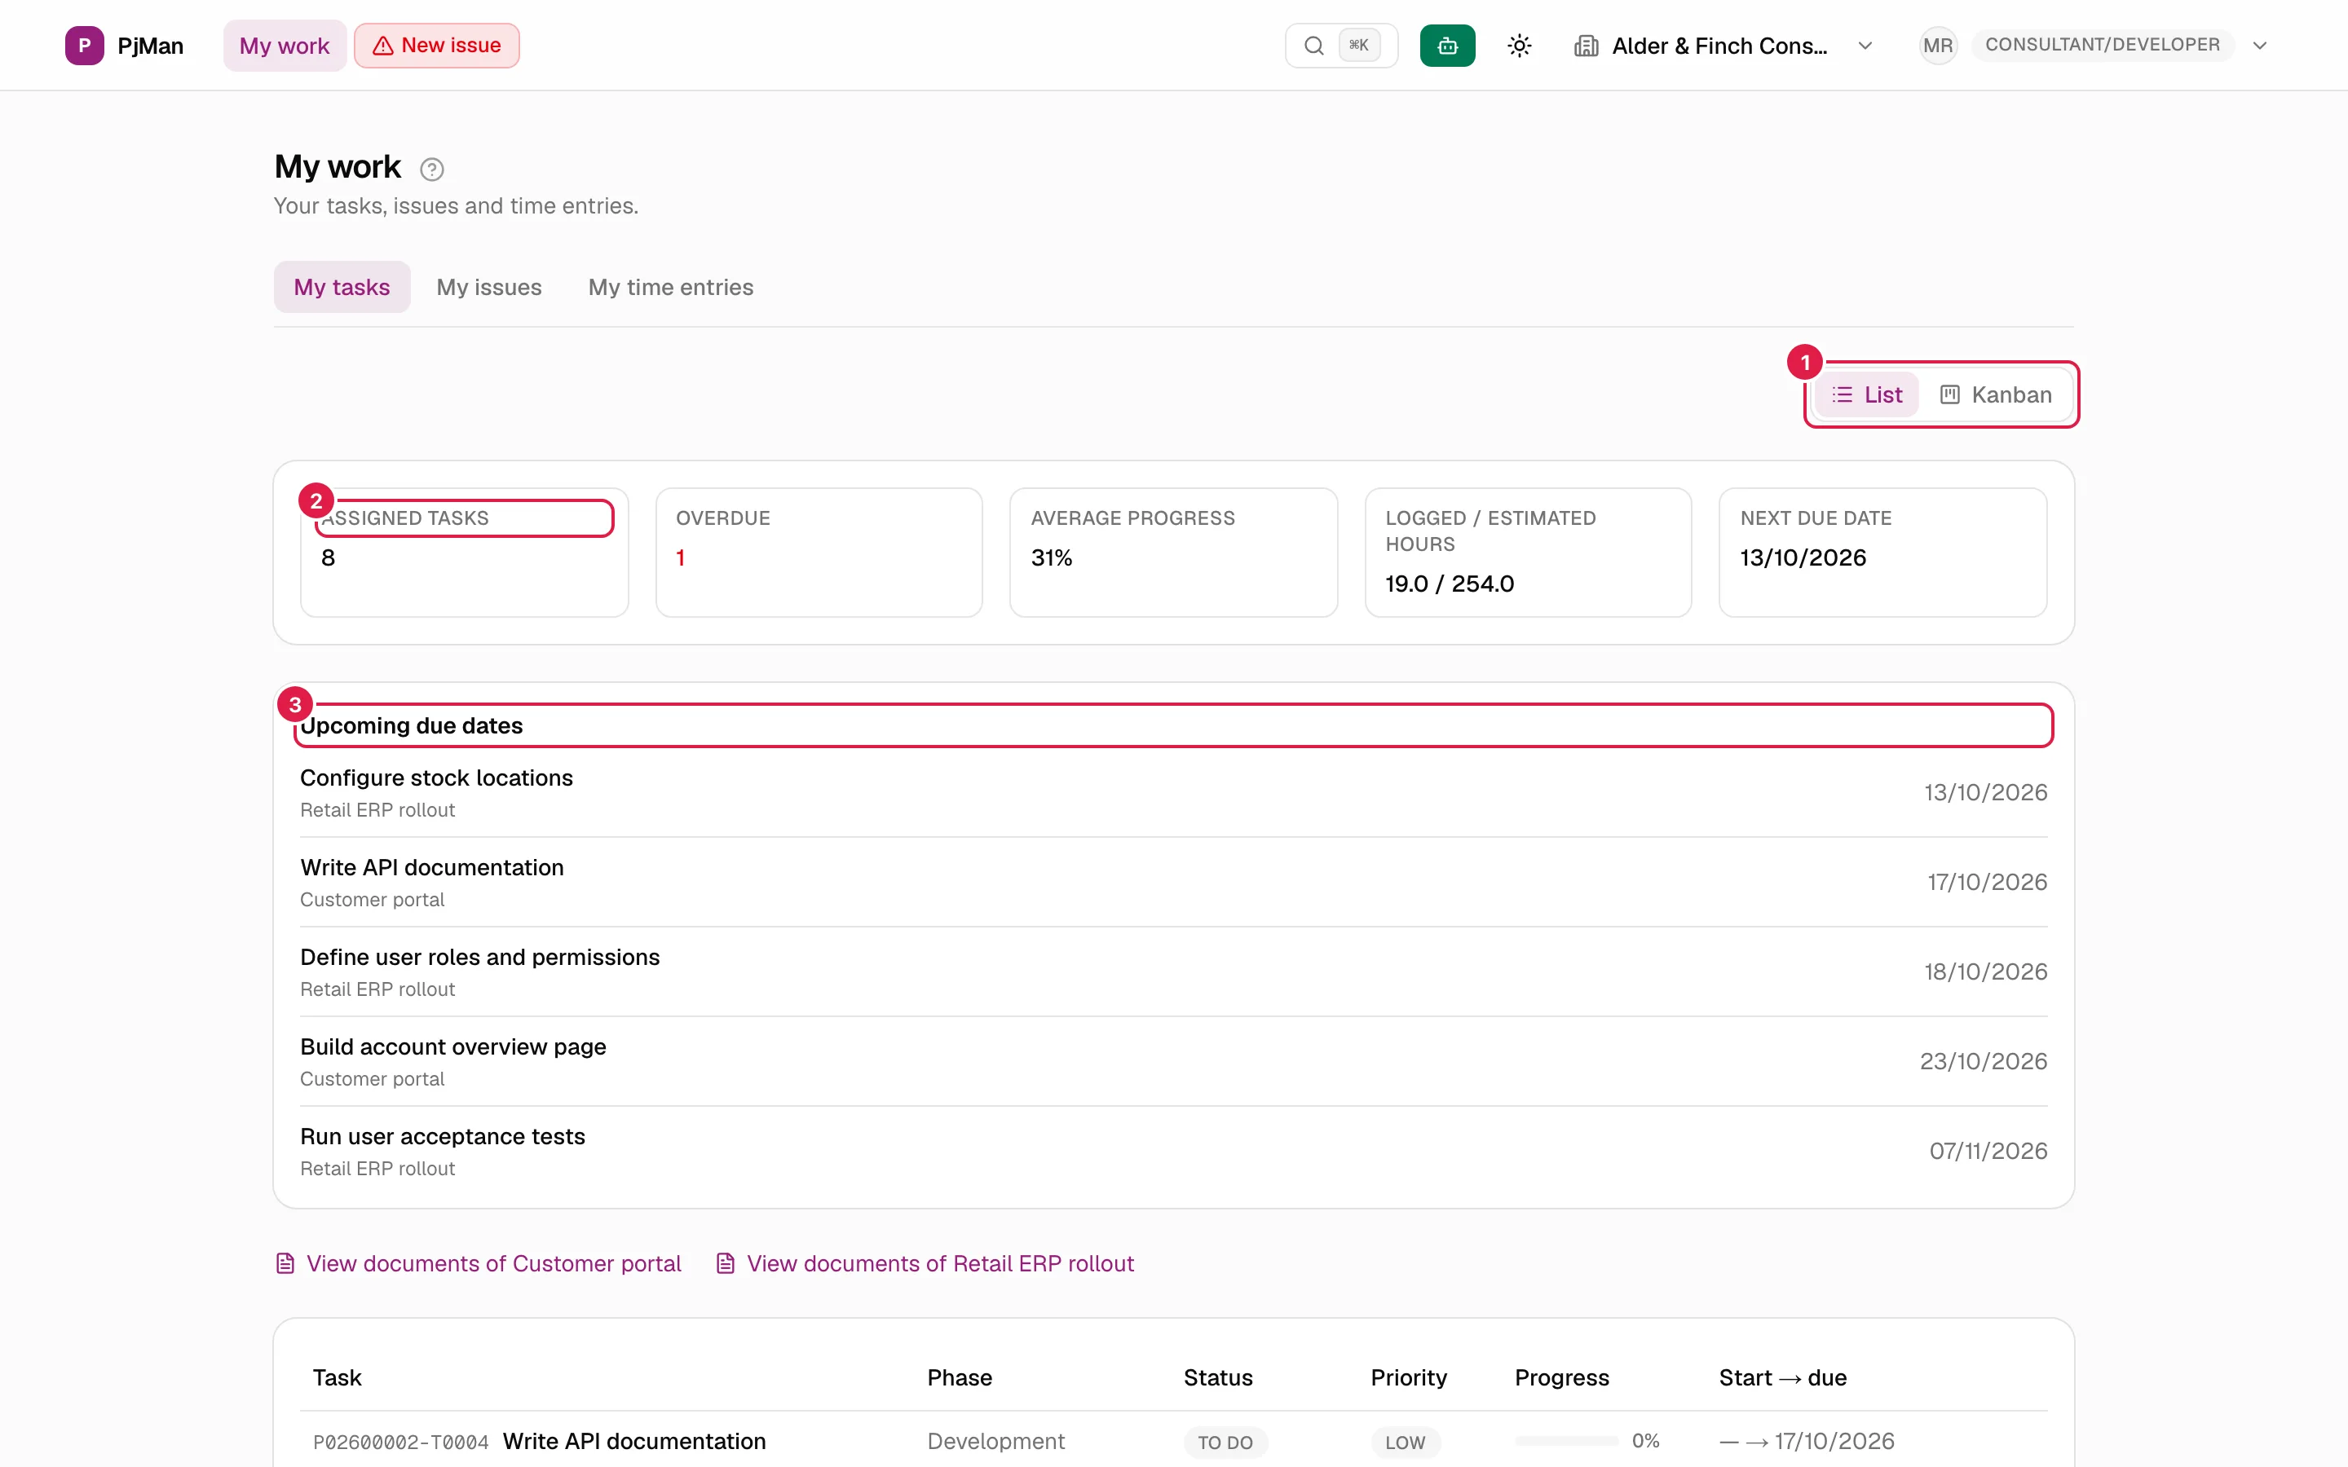The image size is (2348, 1467).
Task: Click the Next due date card
Action: point(1882,552)
